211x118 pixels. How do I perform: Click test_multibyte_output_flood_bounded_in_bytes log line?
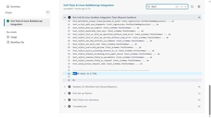click(123, 21)
